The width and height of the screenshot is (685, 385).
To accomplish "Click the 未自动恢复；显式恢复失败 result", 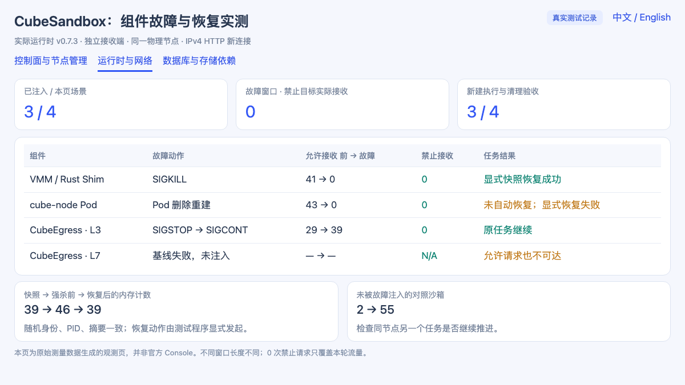I will click(x=542, y=205).
